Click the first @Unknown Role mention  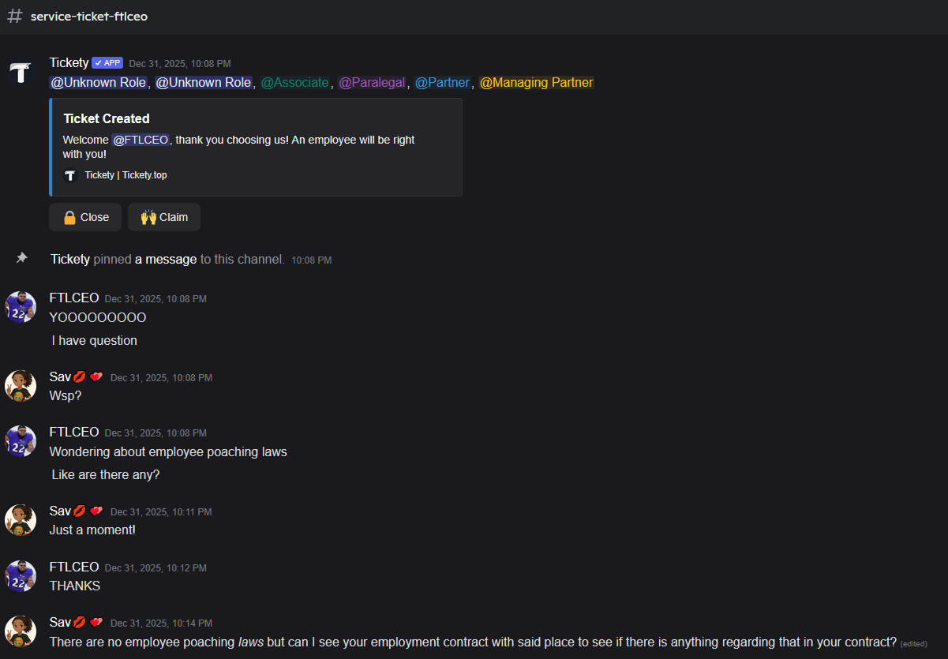click(99, 83)
